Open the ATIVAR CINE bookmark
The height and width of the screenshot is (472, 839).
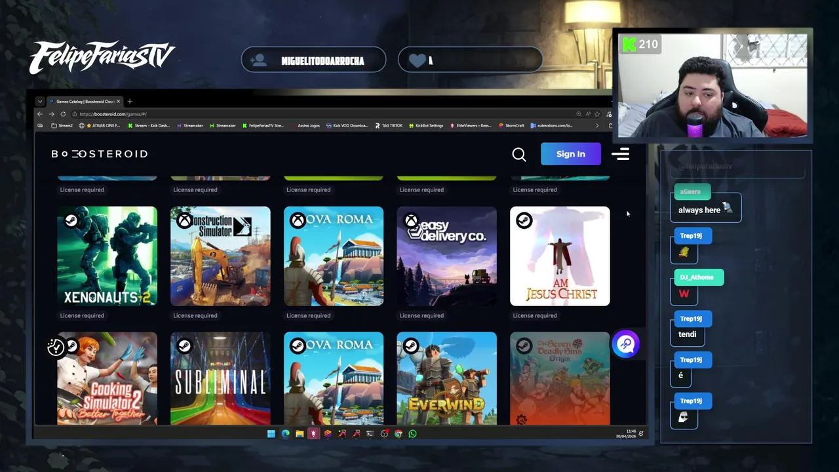click(x=99, y=125)
